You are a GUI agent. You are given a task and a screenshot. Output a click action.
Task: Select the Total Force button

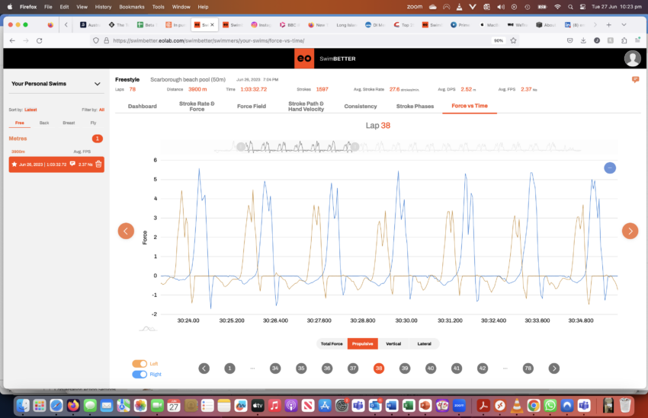coord(332,344)
